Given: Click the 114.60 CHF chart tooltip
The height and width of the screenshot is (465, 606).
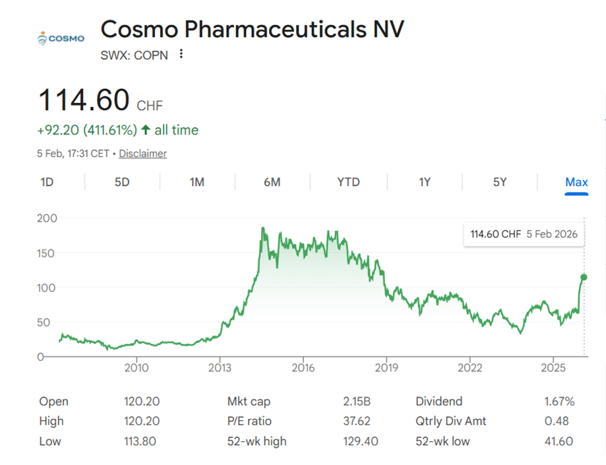Looking at the screenshot, I should click(x=524, y=234).
